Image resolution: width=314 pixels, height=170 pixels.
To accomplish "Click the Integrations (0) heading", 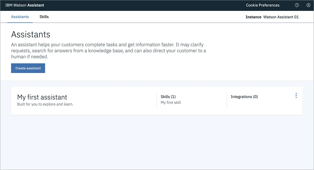I will tap(244, 97).
